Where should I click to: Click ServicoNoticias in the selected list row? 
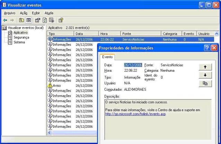click(x=133, y=39)
